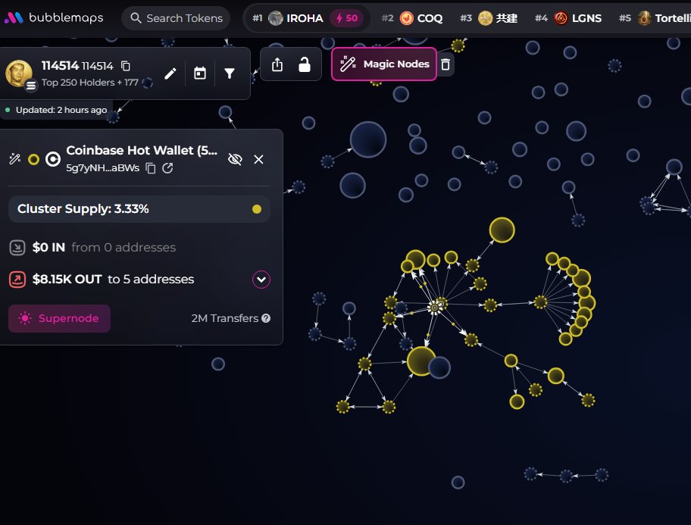691x525 pixels.
Task: Click the 5g7yNH...aBWs address text
Action: pos(103,168)
